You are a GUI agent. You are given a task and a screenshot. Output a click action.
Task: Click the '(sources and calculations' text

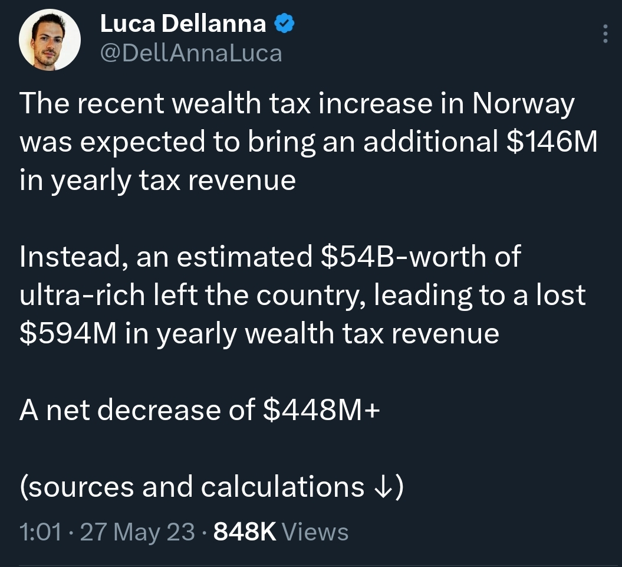click(x=192, y=487)
